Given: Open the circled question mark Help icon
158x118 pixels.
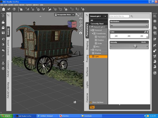Looking at the screenshot, I should 14,9.
